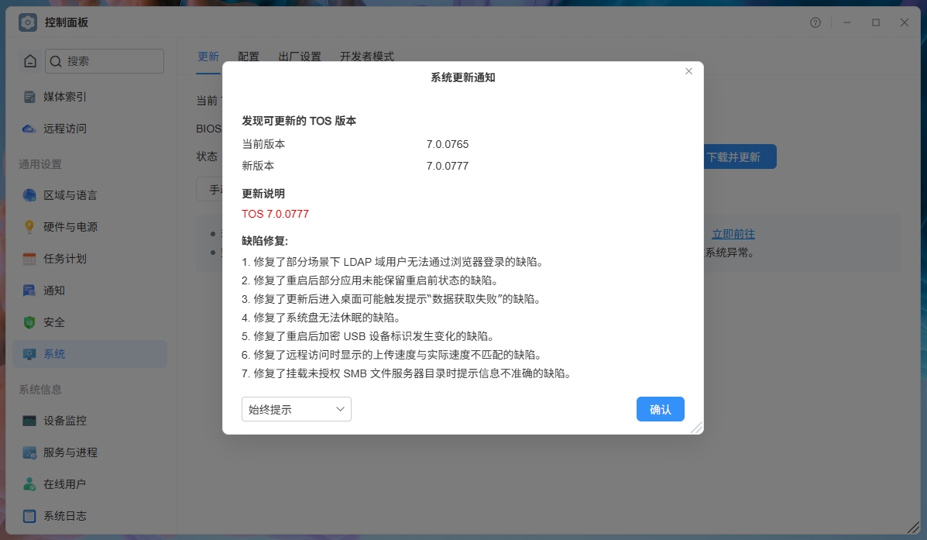Viewport: 927px width, 540px height.
Task: Click the 缺陷修复 heading
Action: click(265, 241)
